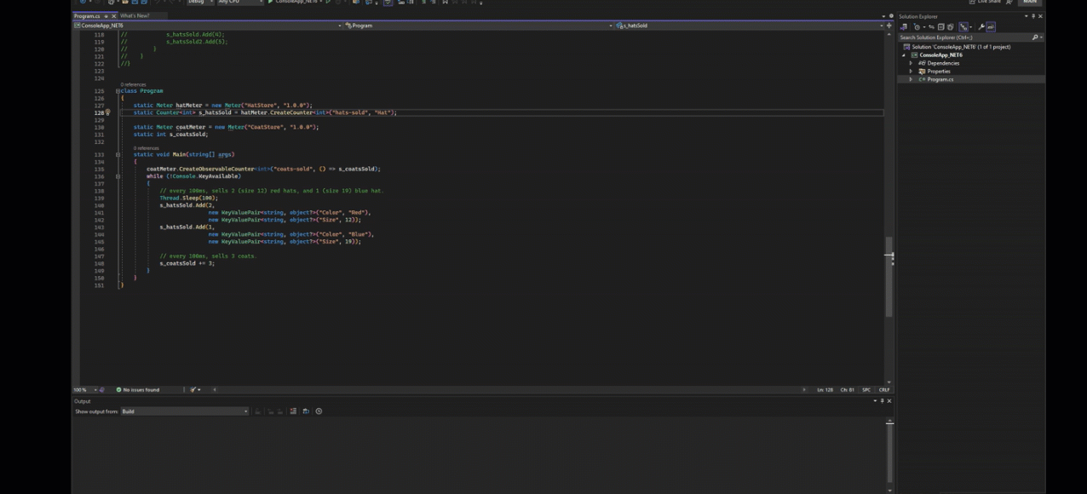Screen dimensions: 1087x494
Task: Switch to the What's New tab
Action: click(134, 15)
